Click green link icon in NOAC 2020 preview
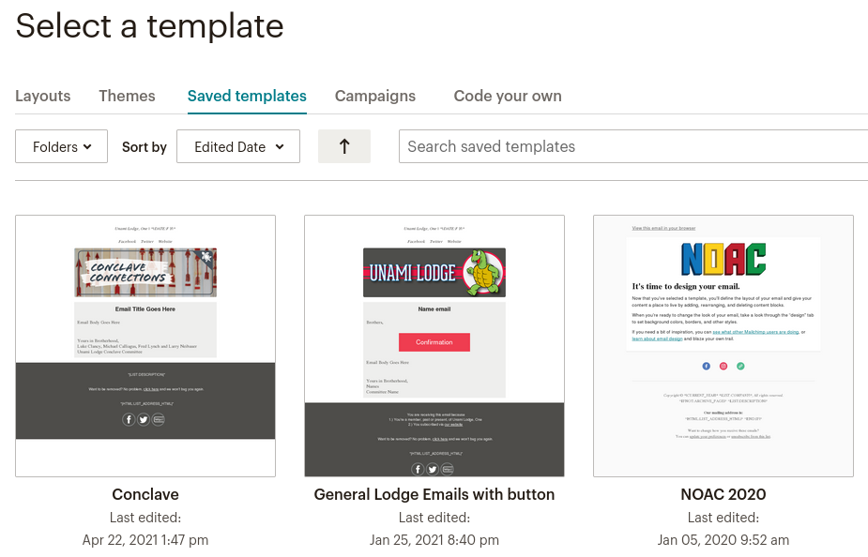Viewport: 868px width, 557px height. coord(740,366)
